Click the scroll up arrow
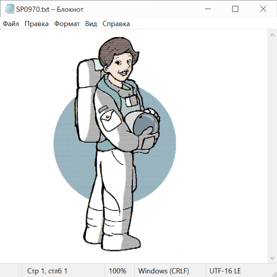Viewport: 277px width, 277px height. pyautogui.click(x=272, y=35)
